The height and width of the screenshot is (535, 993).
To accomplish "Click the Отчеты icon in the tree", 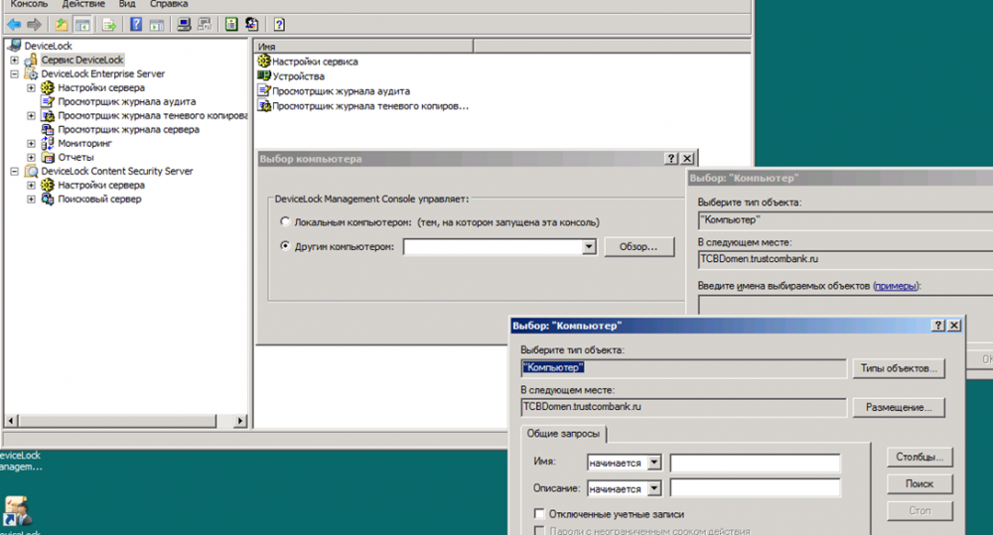I will 48,158.
